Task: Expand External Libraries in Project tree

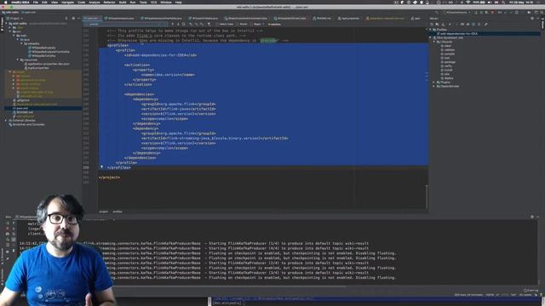Action: pyautogui.click(x=6, y=121)
